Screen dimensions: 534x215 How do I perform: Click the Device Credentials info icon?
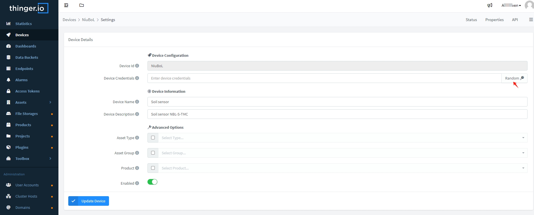pos(137,78)
